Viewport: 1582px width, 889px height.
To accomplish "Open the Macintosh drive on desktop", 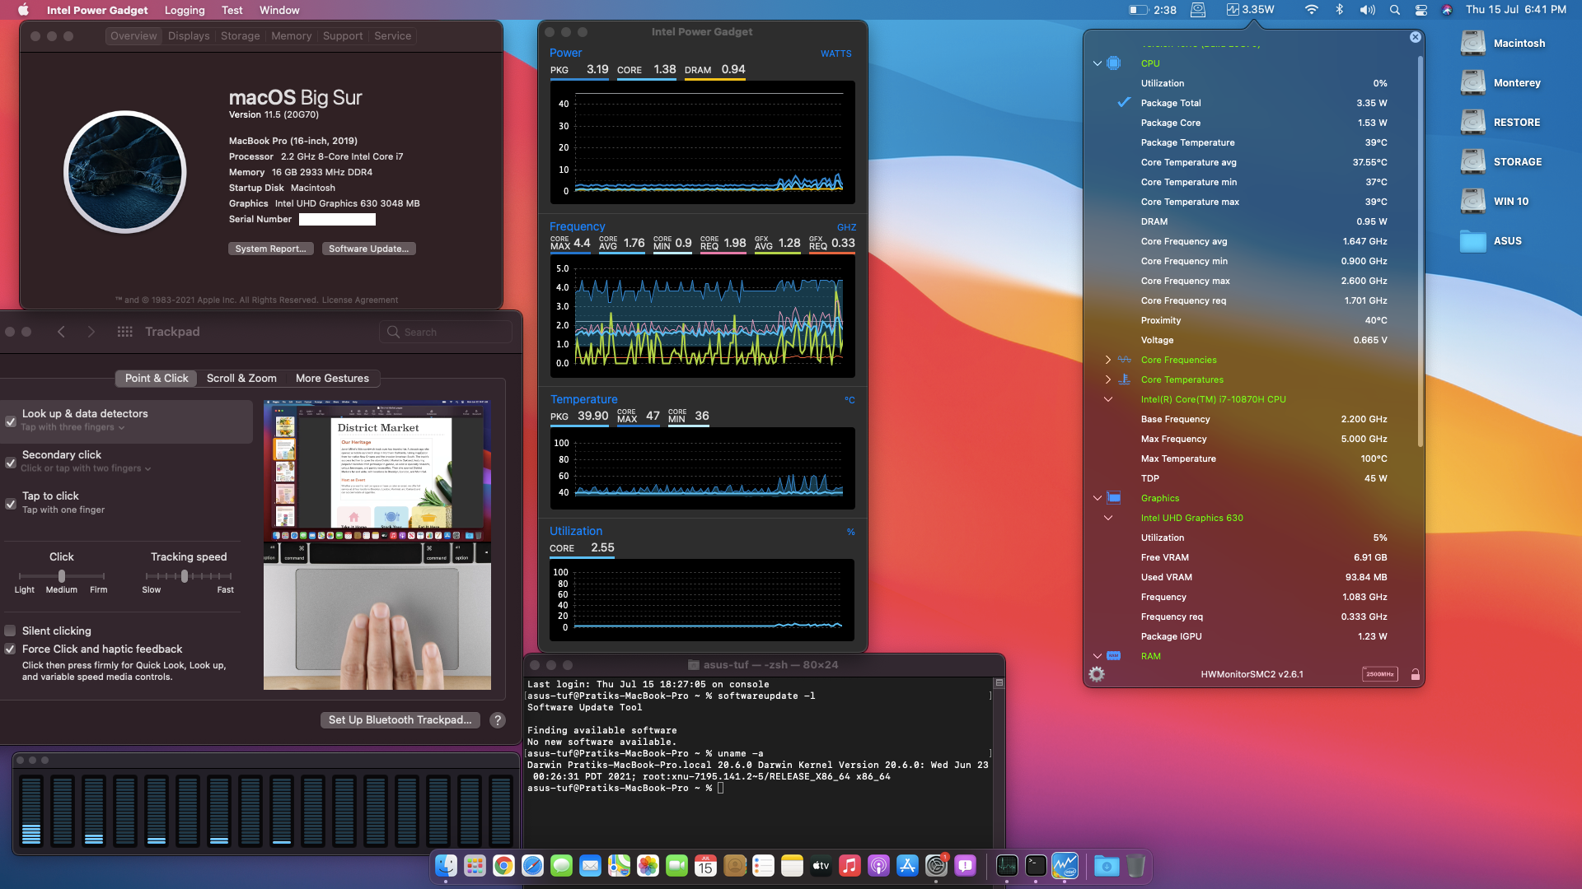I will (x=1473, y=44).
